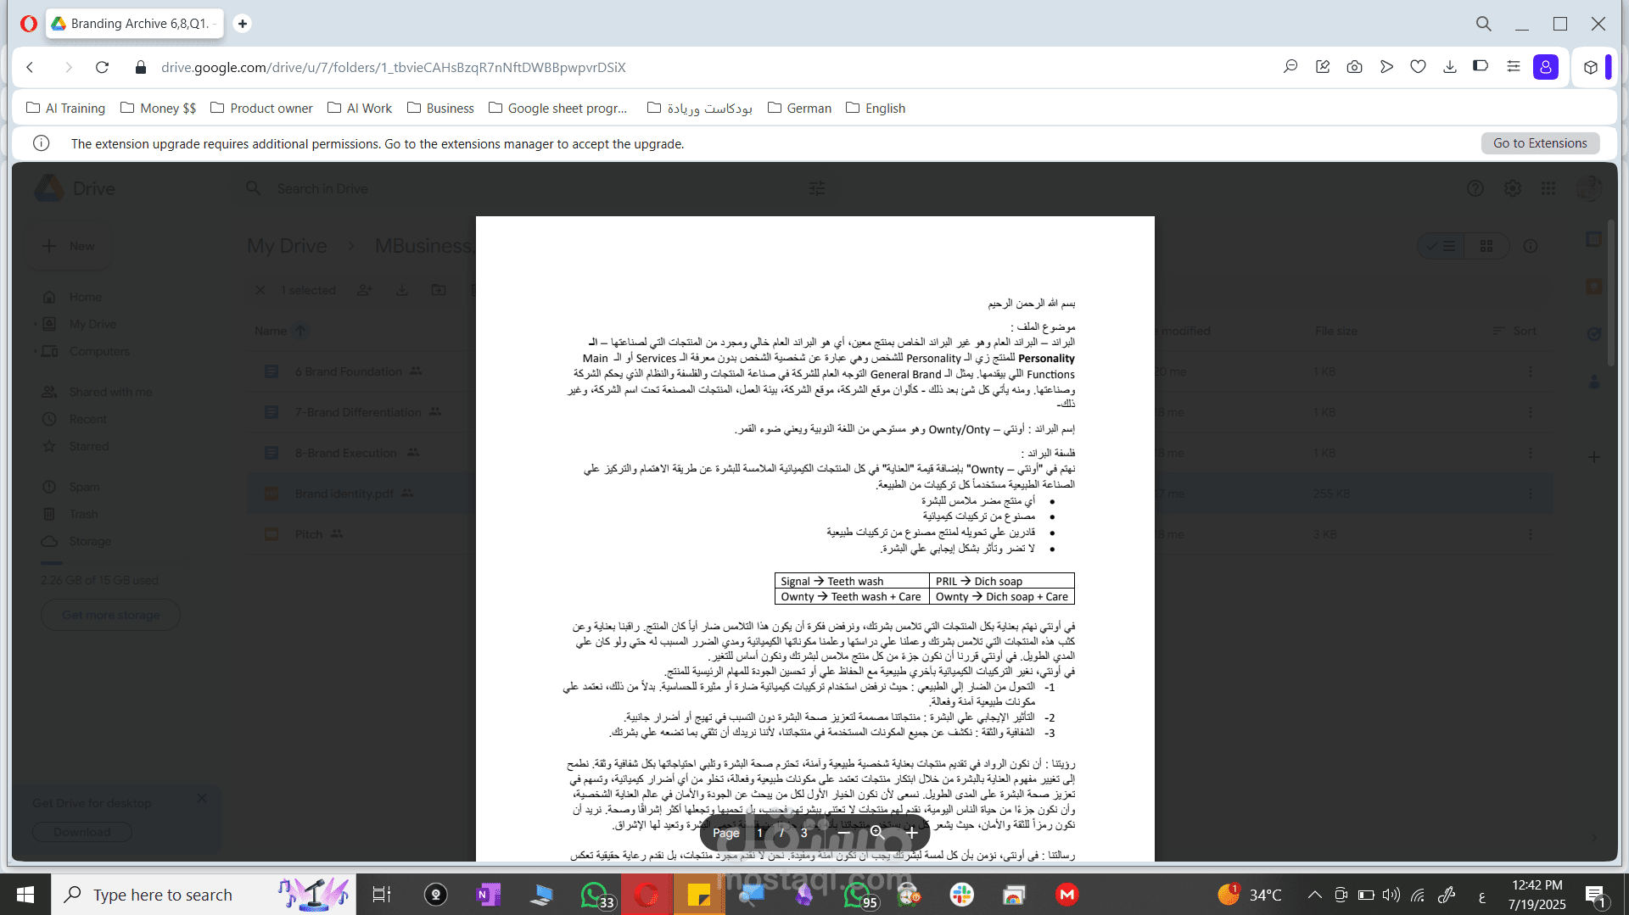Open the taskbar clock and date
The image size is (1629, 915).
[1537, 895]
